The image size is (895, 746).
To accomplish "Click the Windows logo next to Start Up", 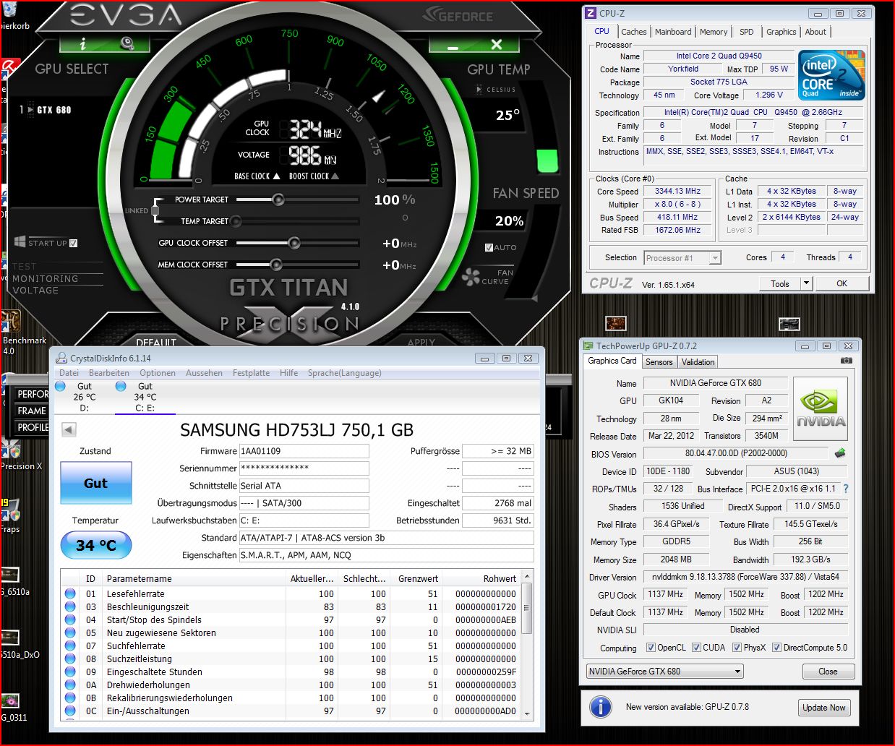I will (20, 242).
